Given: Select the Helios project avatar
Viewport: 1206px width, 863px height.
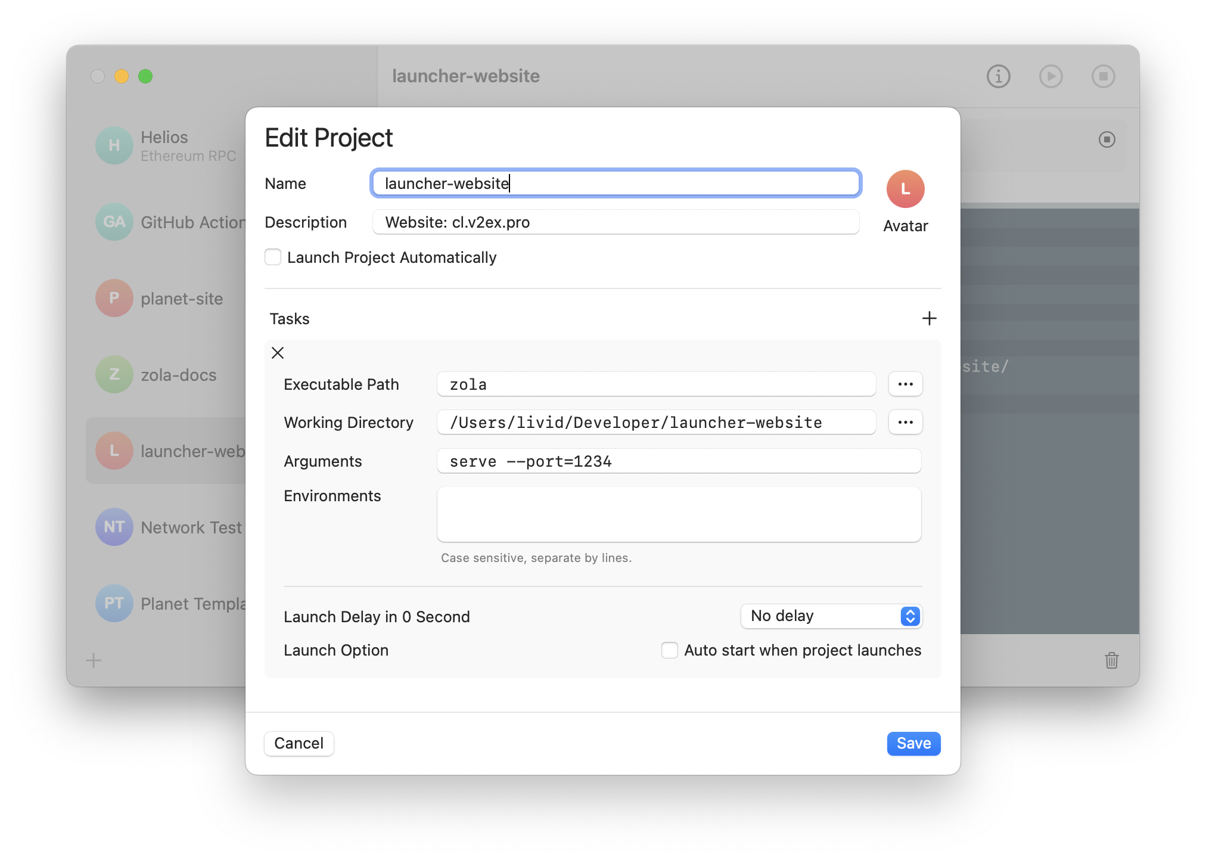Looking at the screenshot, I should pos(114,145).
